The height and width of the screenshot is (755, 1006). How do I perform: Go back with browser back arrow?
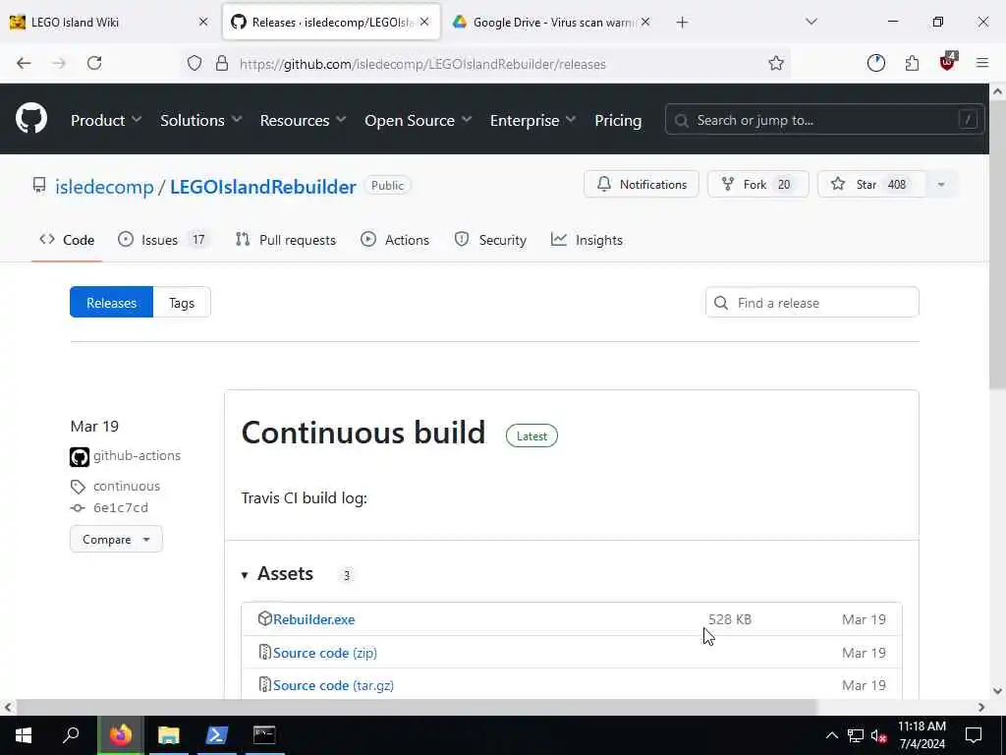[24, 63]
